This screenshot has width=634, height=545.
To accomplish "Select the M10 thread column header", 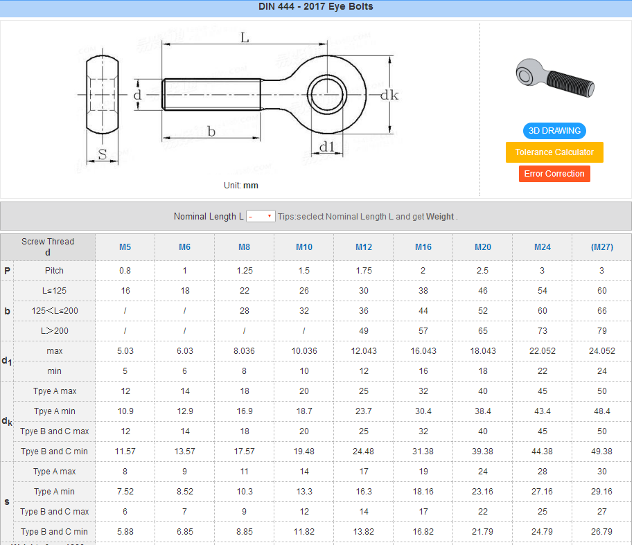I will point(304,247).
